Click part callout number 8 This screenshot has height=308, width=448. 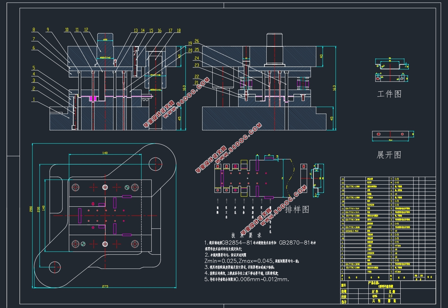point(33,30)
